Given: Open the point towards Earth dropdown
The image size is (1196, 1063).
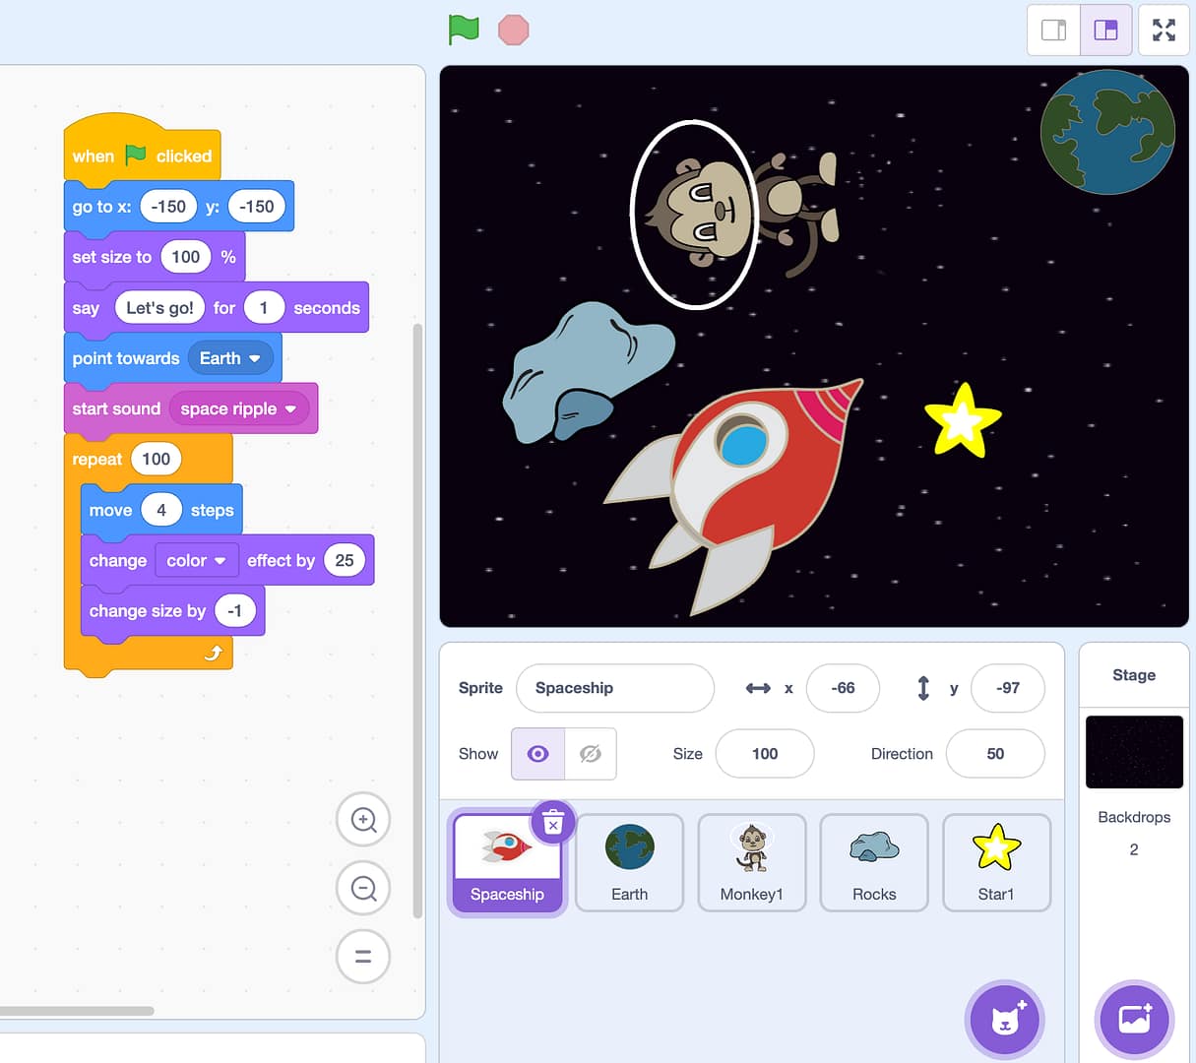Looking at the screenshot, I should [x=232, y=358].
